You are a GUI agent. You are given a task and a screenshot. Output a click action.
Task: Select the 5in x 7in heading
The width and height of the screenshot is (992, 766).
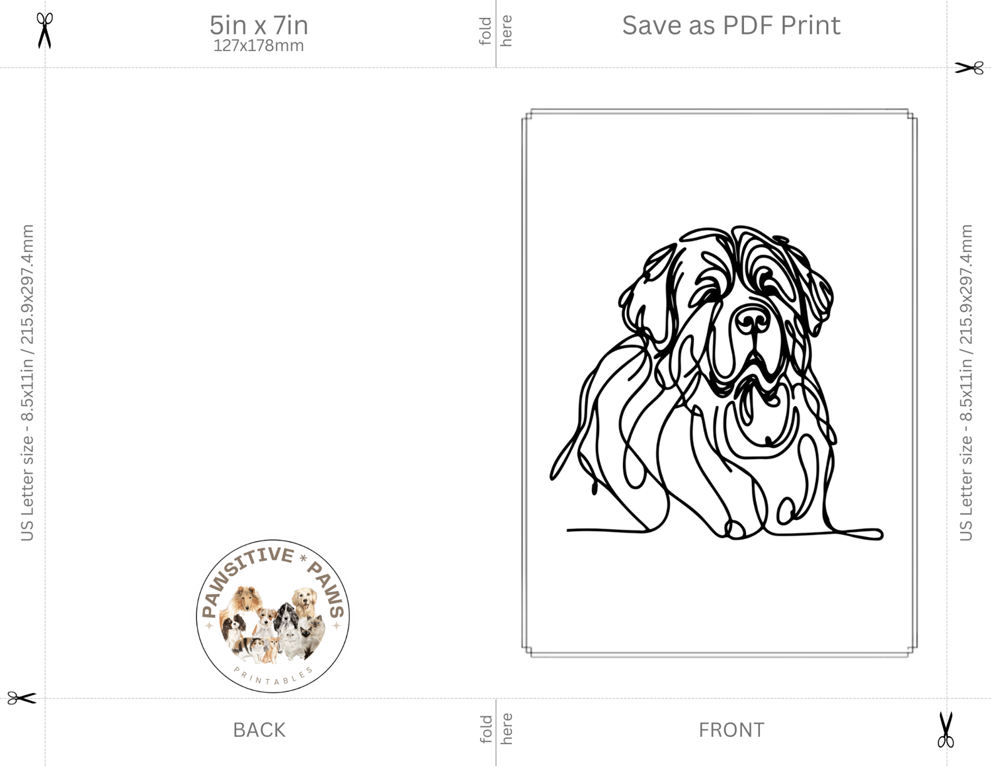259,25
